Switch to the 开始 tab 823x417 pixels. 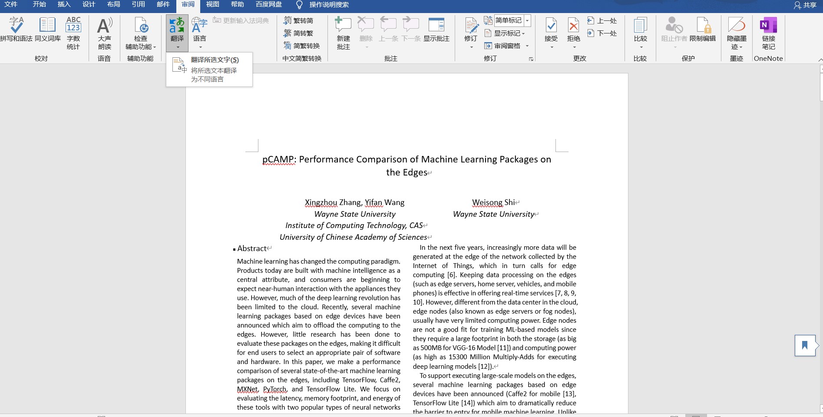coord(40,4)
